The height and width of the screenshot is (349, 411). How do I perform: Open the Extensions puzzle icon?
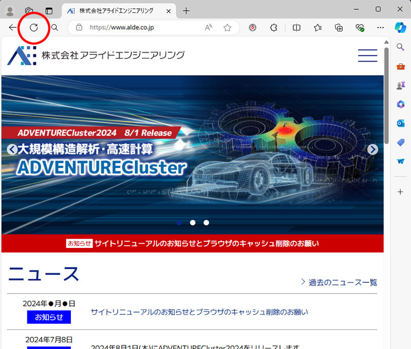274,28
